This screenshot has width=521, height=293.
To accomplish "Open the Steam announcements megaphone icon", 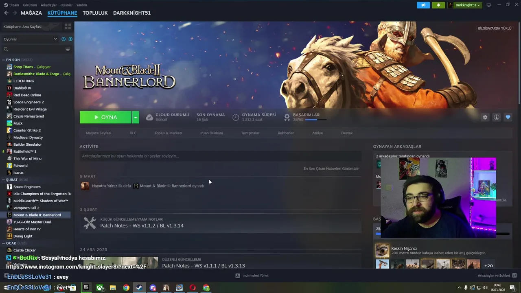I will coord(423,5).
